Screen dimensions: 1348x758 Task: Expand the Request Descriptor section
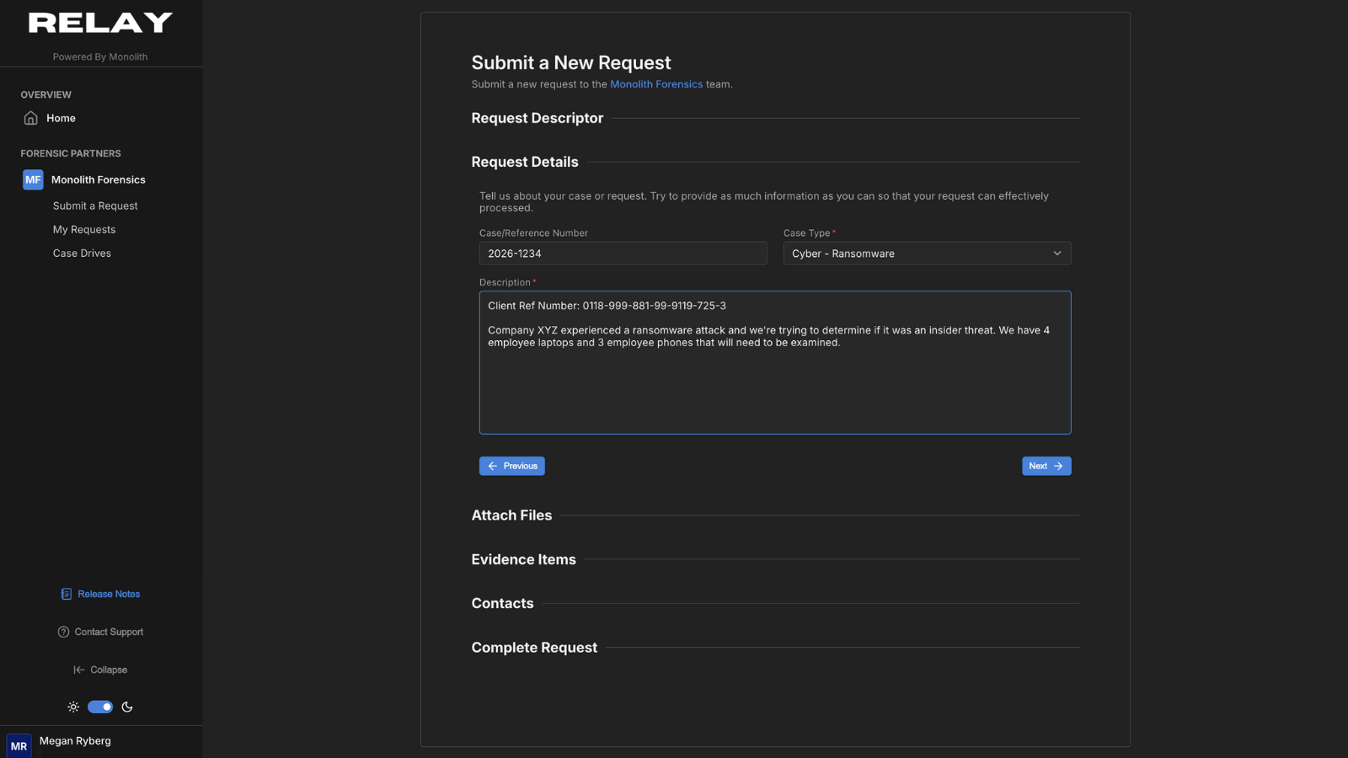538,118
